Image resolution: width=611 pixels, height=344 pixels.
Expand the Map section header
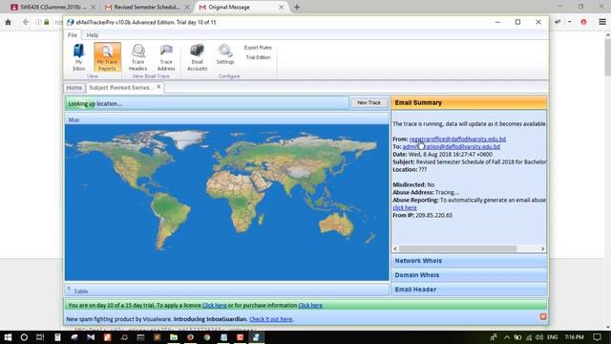pos(227,119)
